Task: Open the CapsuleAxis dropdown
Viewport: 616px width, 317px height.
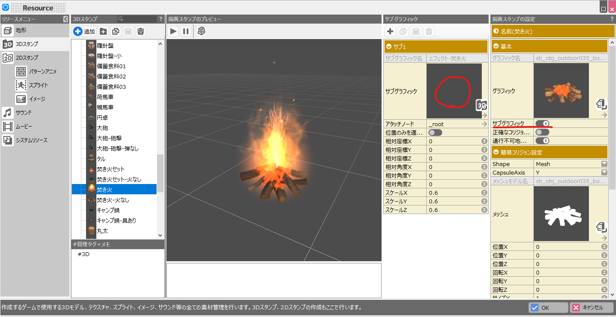Action: (604, 172)
